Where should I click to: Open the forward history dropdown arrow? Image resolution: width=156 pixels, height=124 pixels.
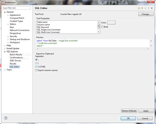(x=148, y=8)
